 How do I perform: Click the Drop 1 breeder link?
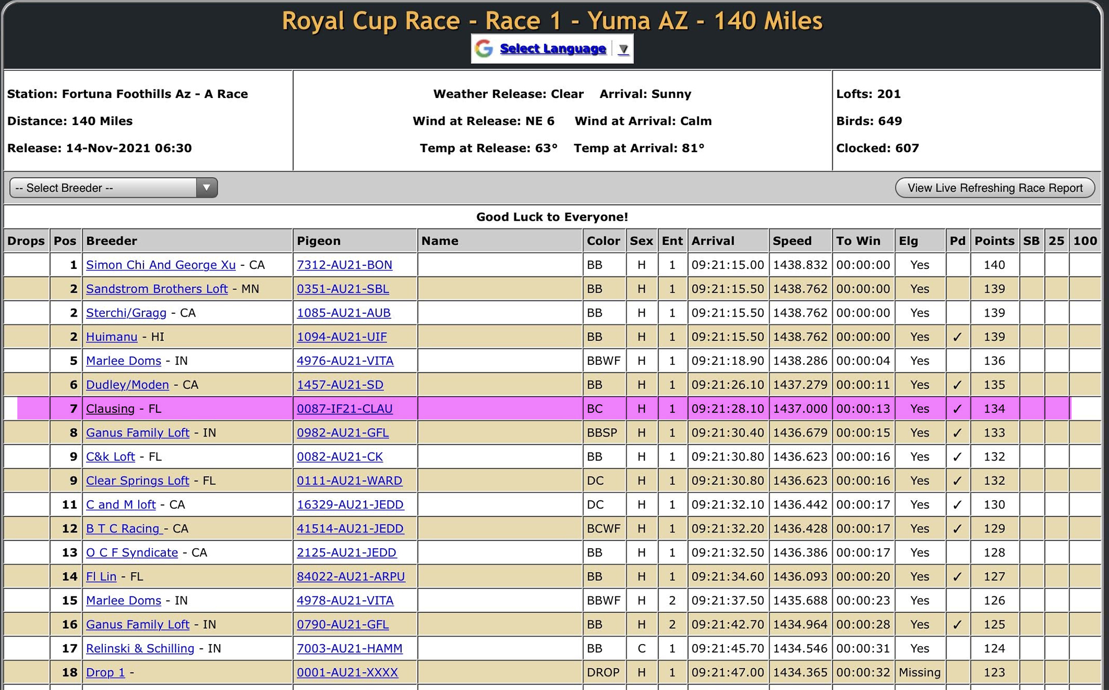(105, 673)
